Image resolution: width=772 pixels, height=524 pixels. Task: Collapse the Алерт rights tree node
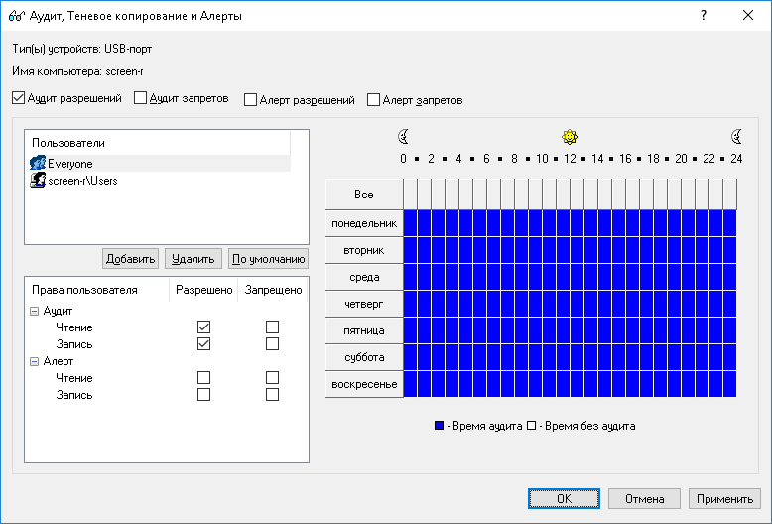click(35, 361)
